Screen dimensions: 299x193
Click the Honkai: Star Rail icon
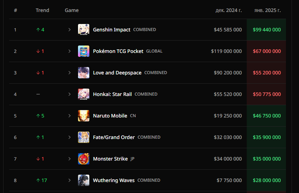pyautogui.click(x=84, y=94)
